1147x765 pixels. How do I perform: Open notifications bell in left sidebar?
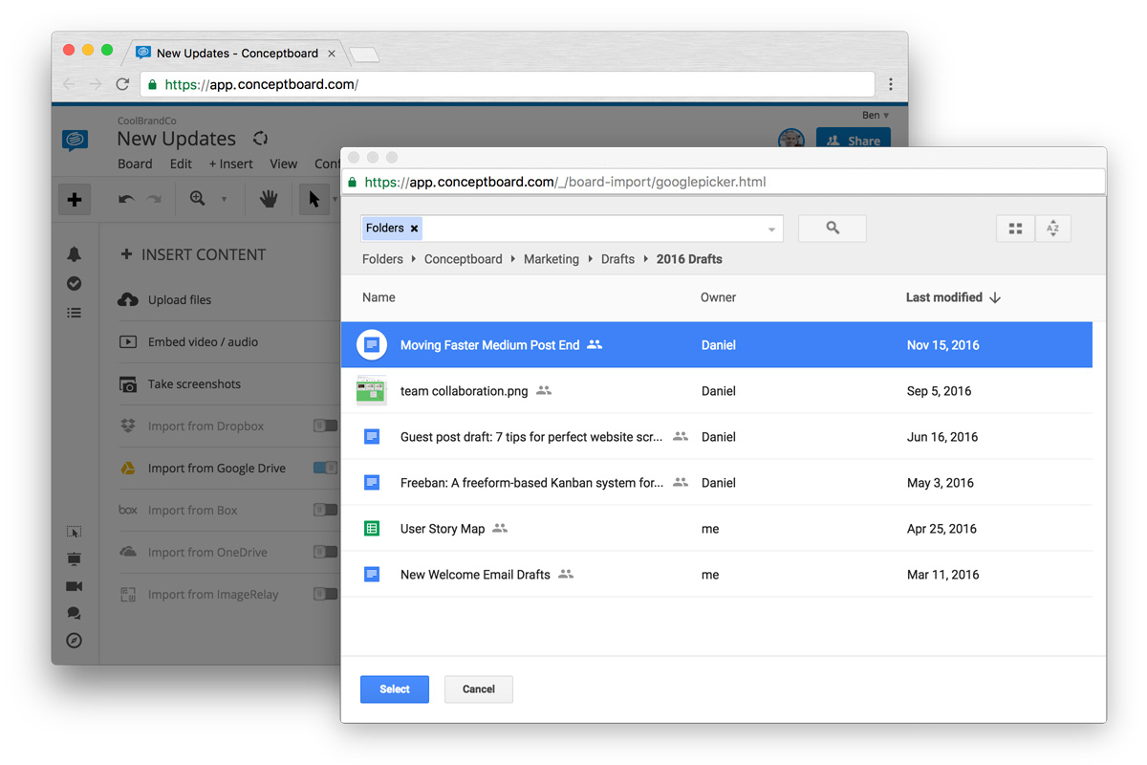click(x=74, y=254)
